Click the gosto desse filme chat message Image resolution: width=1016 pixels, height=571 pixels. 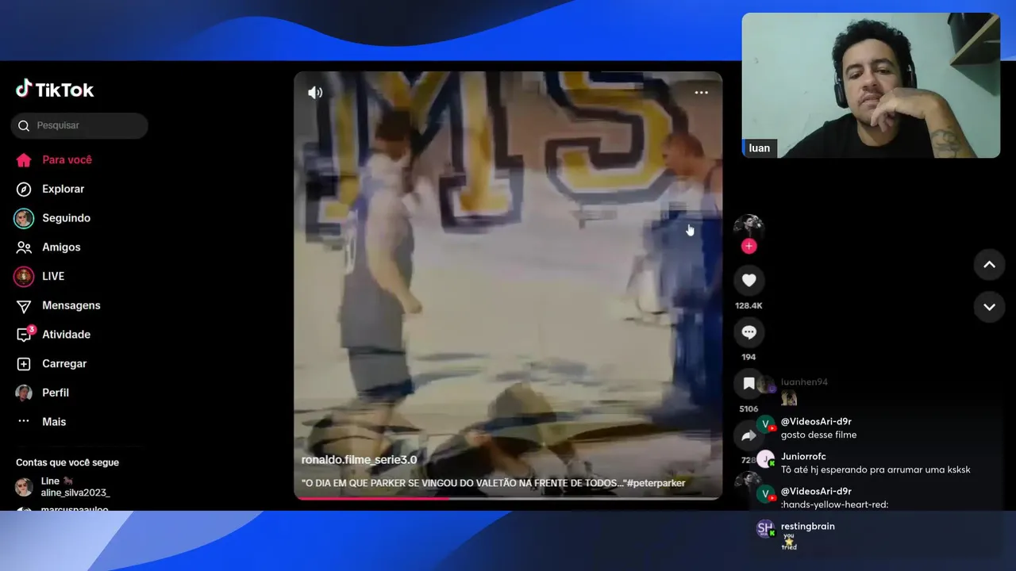pyautogui.click(x=818, y=435)
